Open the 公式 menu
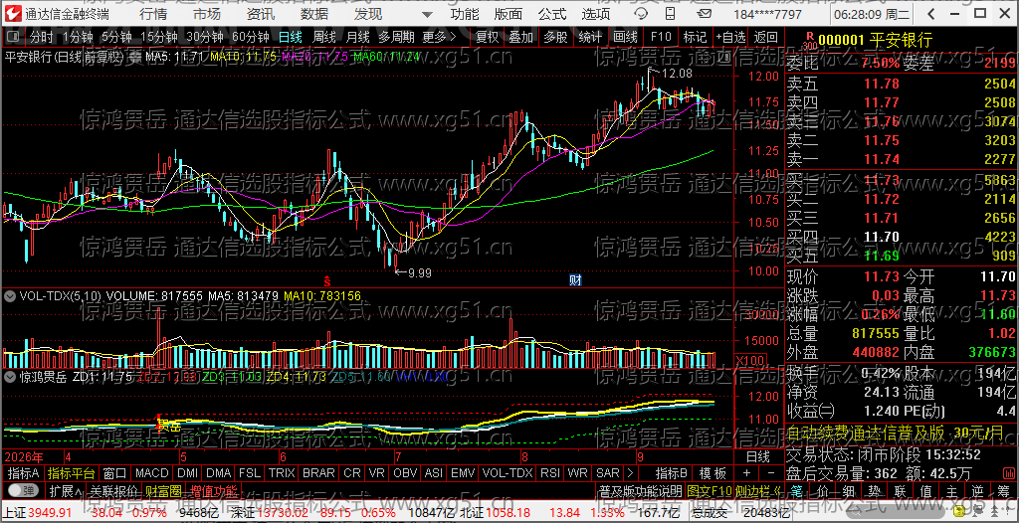This screenshot has height=523, width=1019. (552, 14)
